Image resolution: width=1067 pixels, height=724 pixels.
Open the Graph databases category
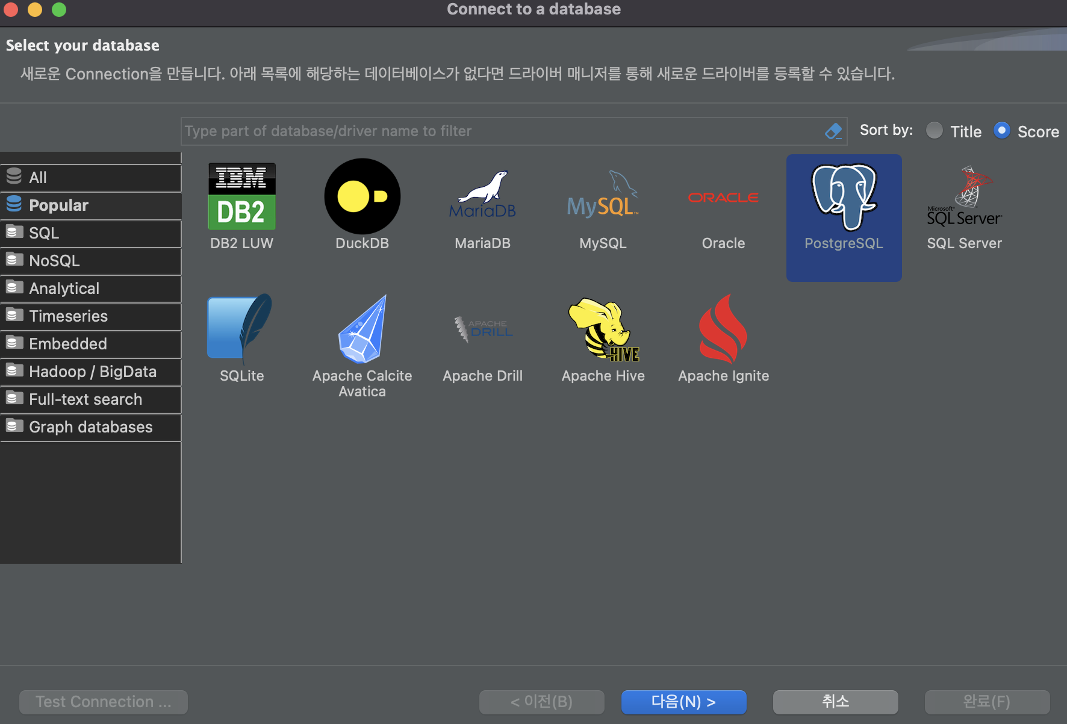click(x=90, y=427)
